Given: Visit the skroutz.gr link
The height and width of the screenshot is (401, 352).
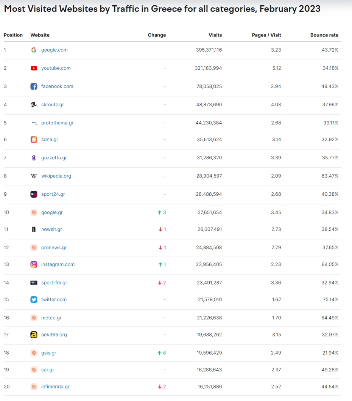Looking at the screenshot, I should [x=53, y=105].
